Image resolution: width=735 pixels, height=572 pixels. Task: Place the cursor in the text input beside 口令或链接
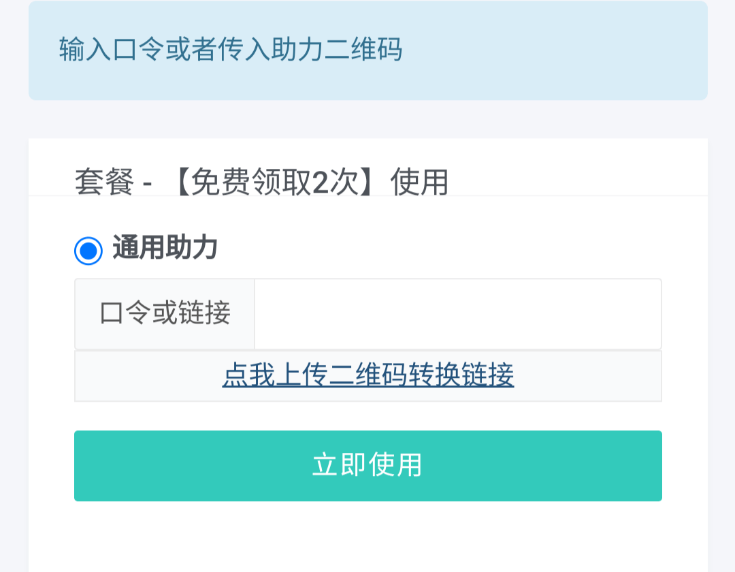coord(457,314)
